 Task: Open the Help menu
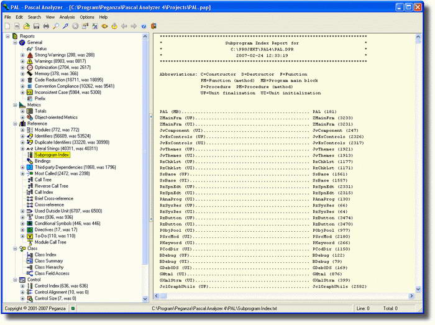point(103,17)
